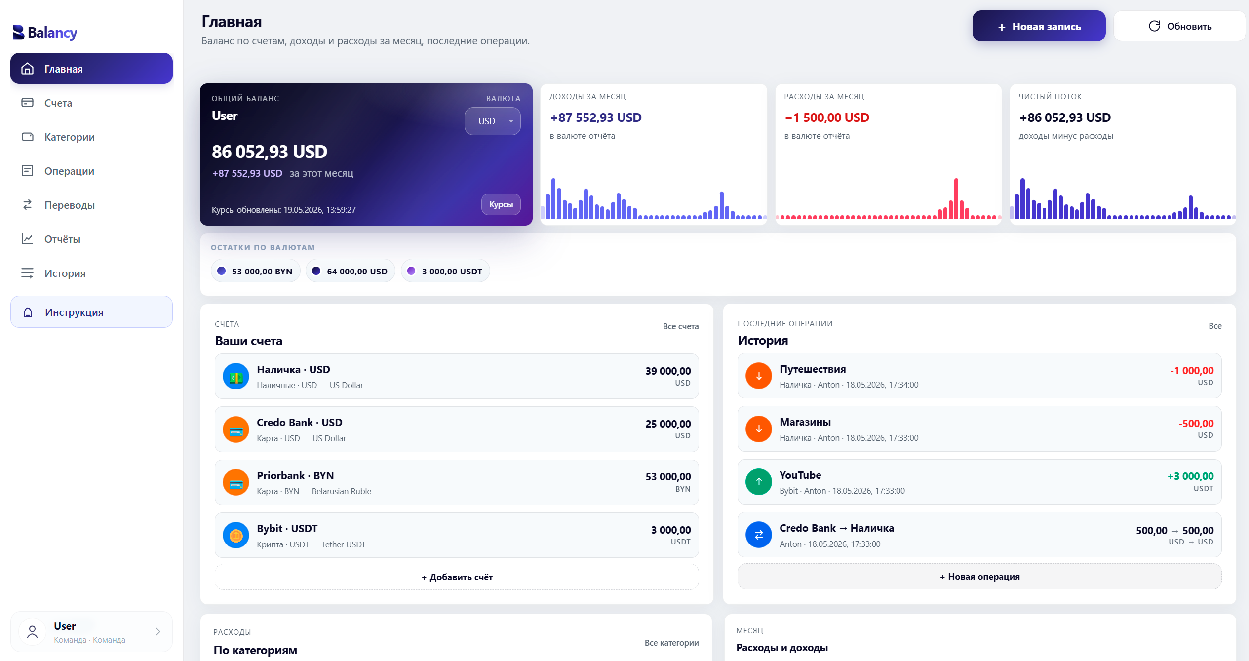Select the 3 000,00 USDT balance chip
1249x661 pixels.
(x=446, y=271)
